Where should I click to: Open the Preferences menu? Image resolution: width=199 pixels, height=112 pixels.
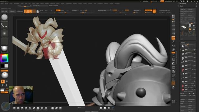69,3
